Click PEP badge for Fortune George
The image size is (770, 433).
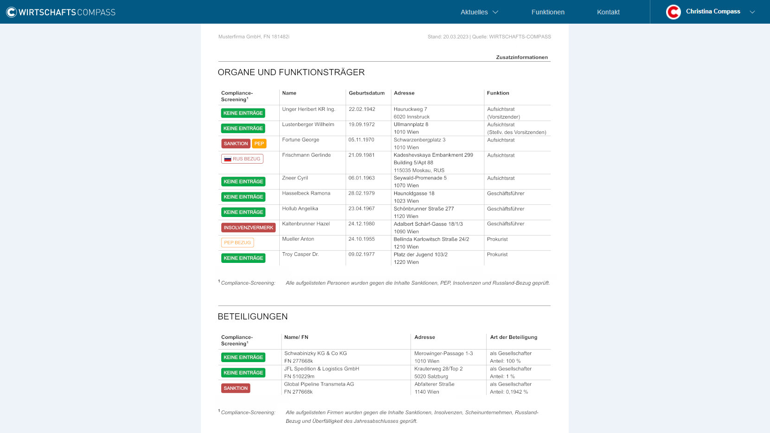[259, 144]
